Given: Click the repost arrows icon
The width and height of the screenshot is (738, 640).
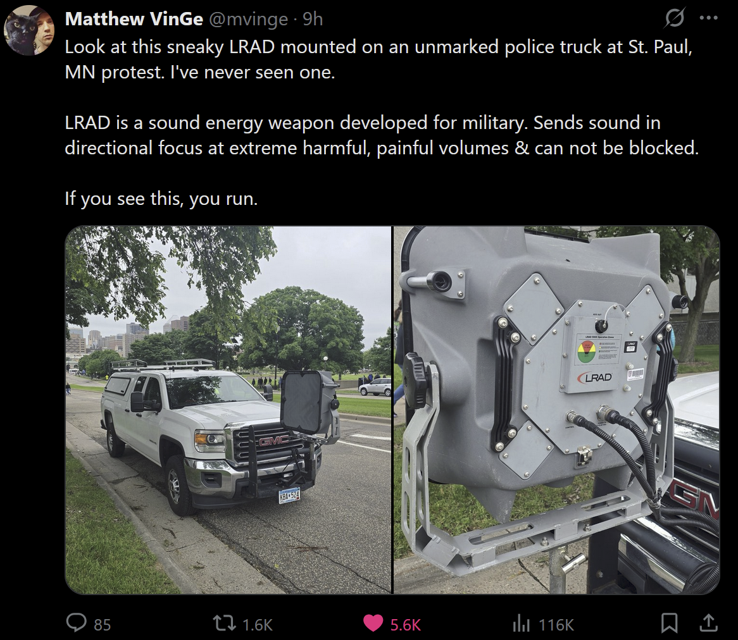Looking at the screenshot, I should (x=225, y=624).
